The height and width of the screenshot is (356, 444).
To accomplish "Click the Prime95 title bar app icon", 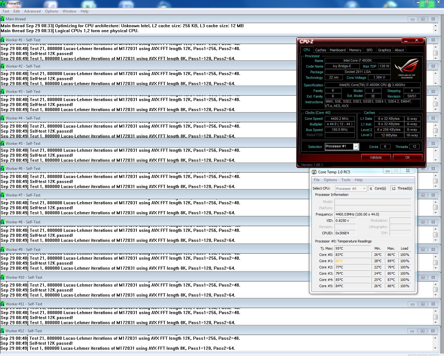I will [x=3, y=3].
